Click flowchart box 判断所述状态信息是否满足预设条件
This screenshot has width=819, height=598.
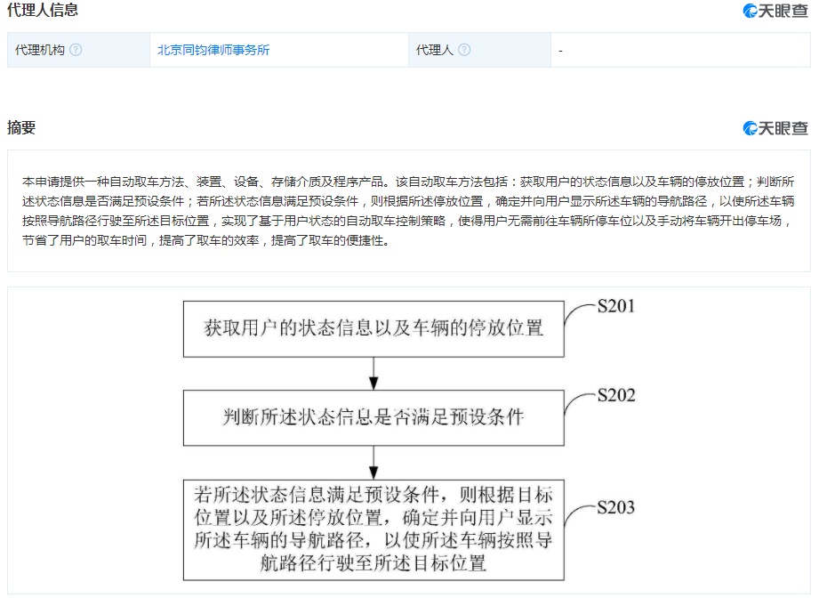(x=373, y=417)
